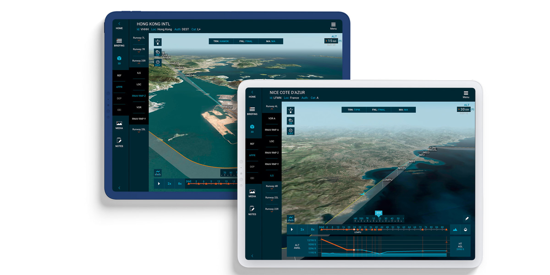
Task: Click the D18 marker on the heading tape
Action: tap(379, 213)
